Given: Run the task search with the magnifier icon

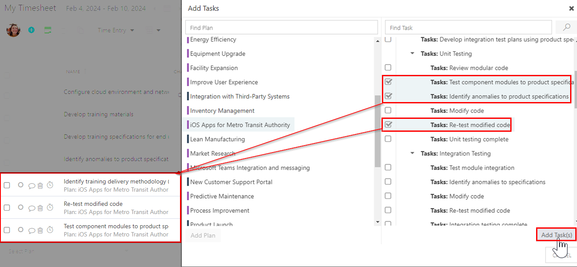Looking at the screenshot, I should (566, 27).
